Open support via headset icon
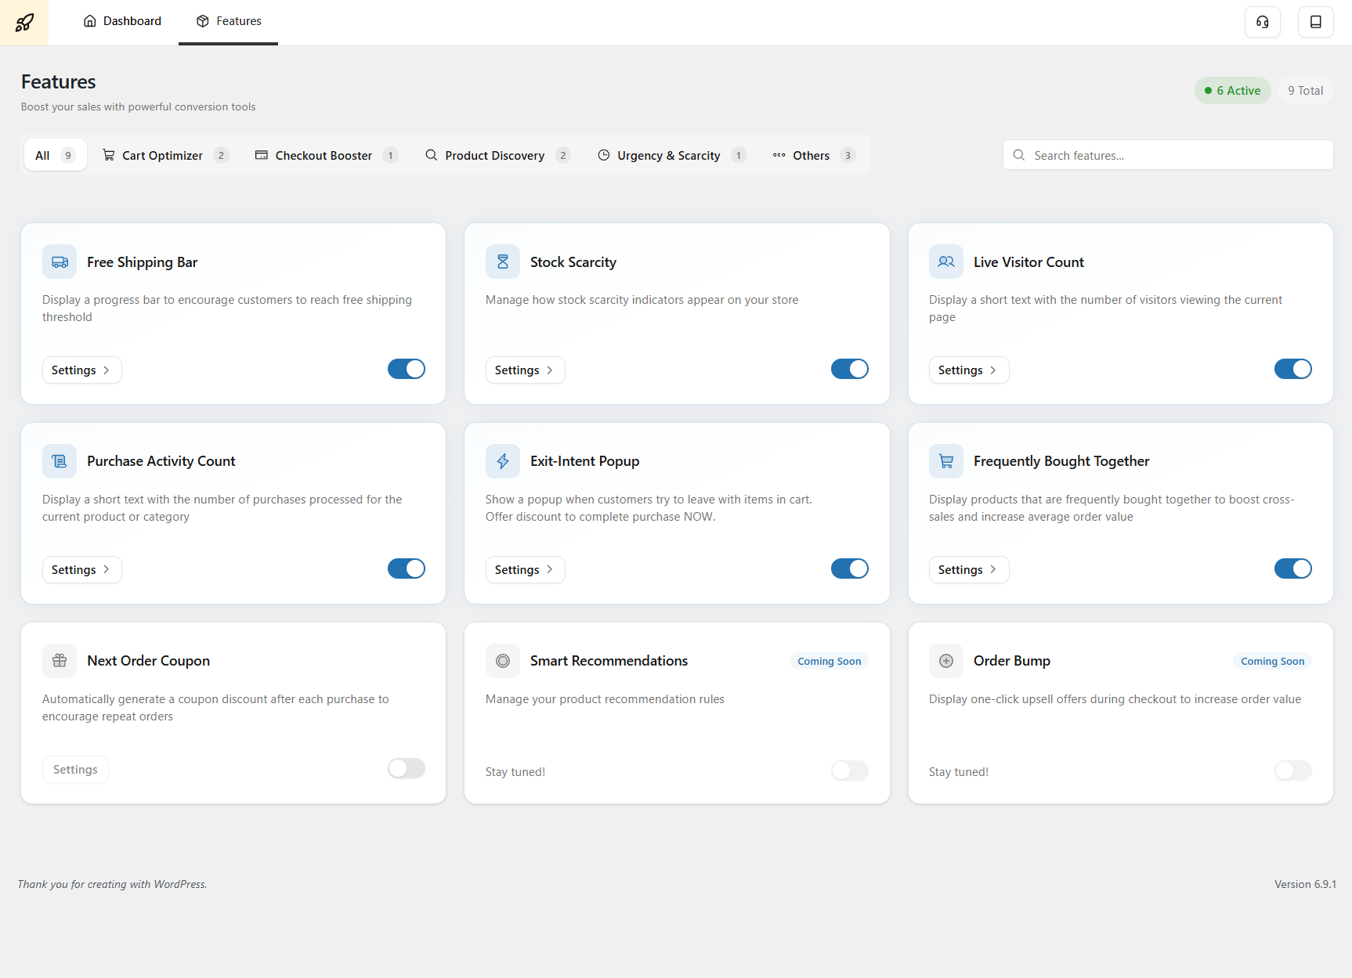 pos(1262,22)
